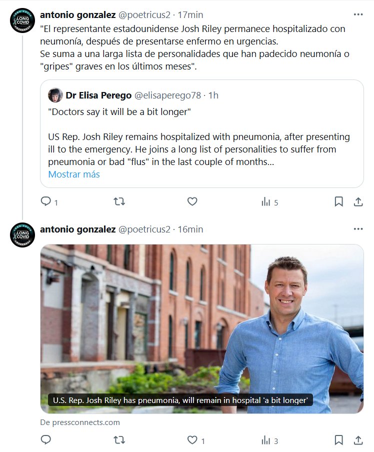
Task: Share the first tweet
Action: tap(358, 201)
